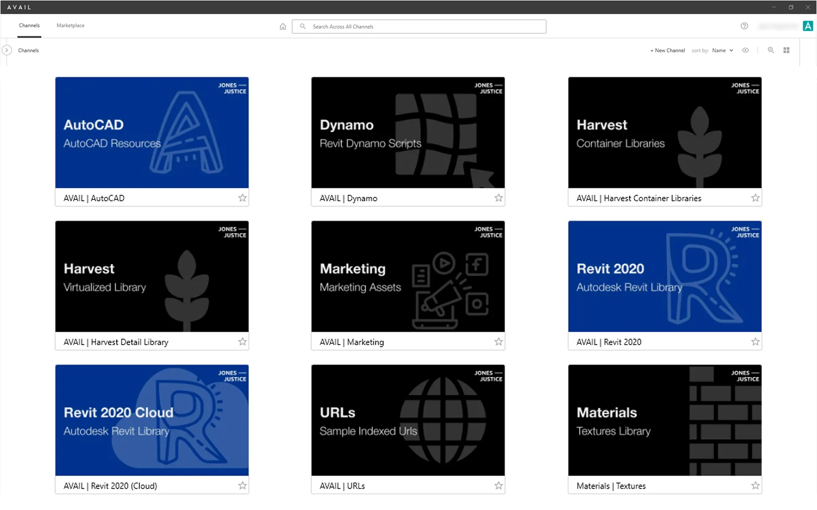The height and width of the screenshot is (510, 817).
Task: Open the Revit 2020 Autodesk Library thumbnail
Action: click(665, 276)
